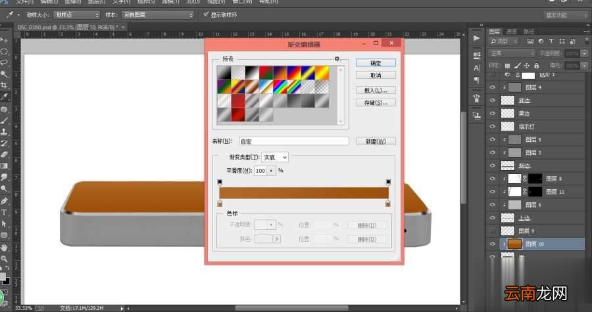Viewport: 592px width, 312px height.
Task: Select the Eyedropper tool in toolbar
Action: [4, 97]
